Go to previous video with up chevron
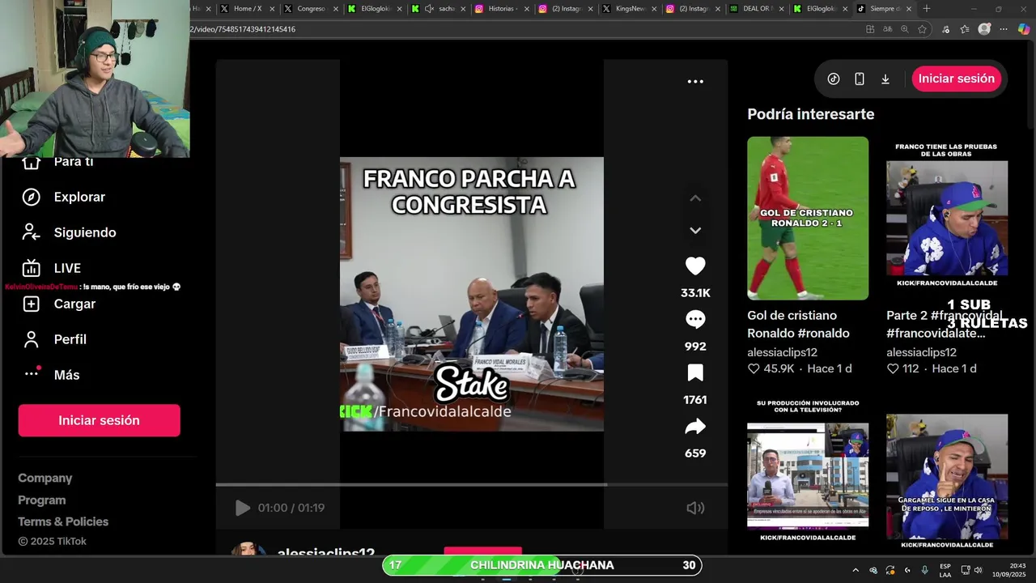The height and width of the screenshot is (583, 1036). click(x=695, y=198)
